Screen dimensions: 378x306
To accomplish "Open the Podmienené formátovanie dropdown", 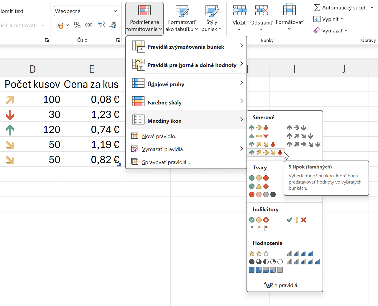I will click(144, 18).
